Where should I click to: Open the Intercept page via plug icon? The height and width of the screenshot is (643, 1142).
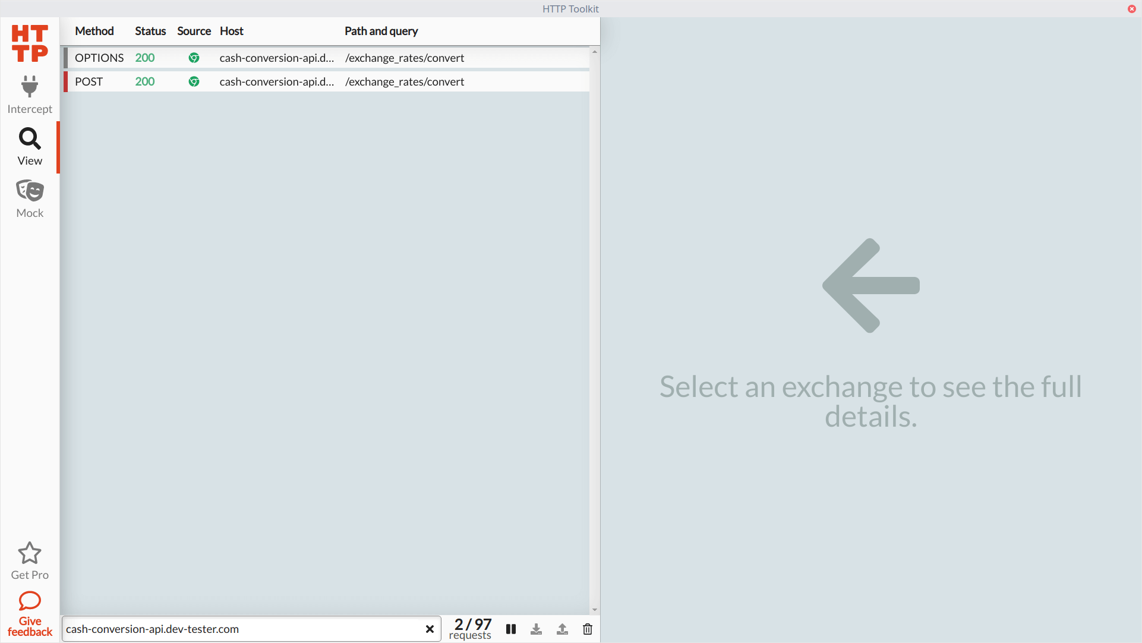(x=29, y=86)
